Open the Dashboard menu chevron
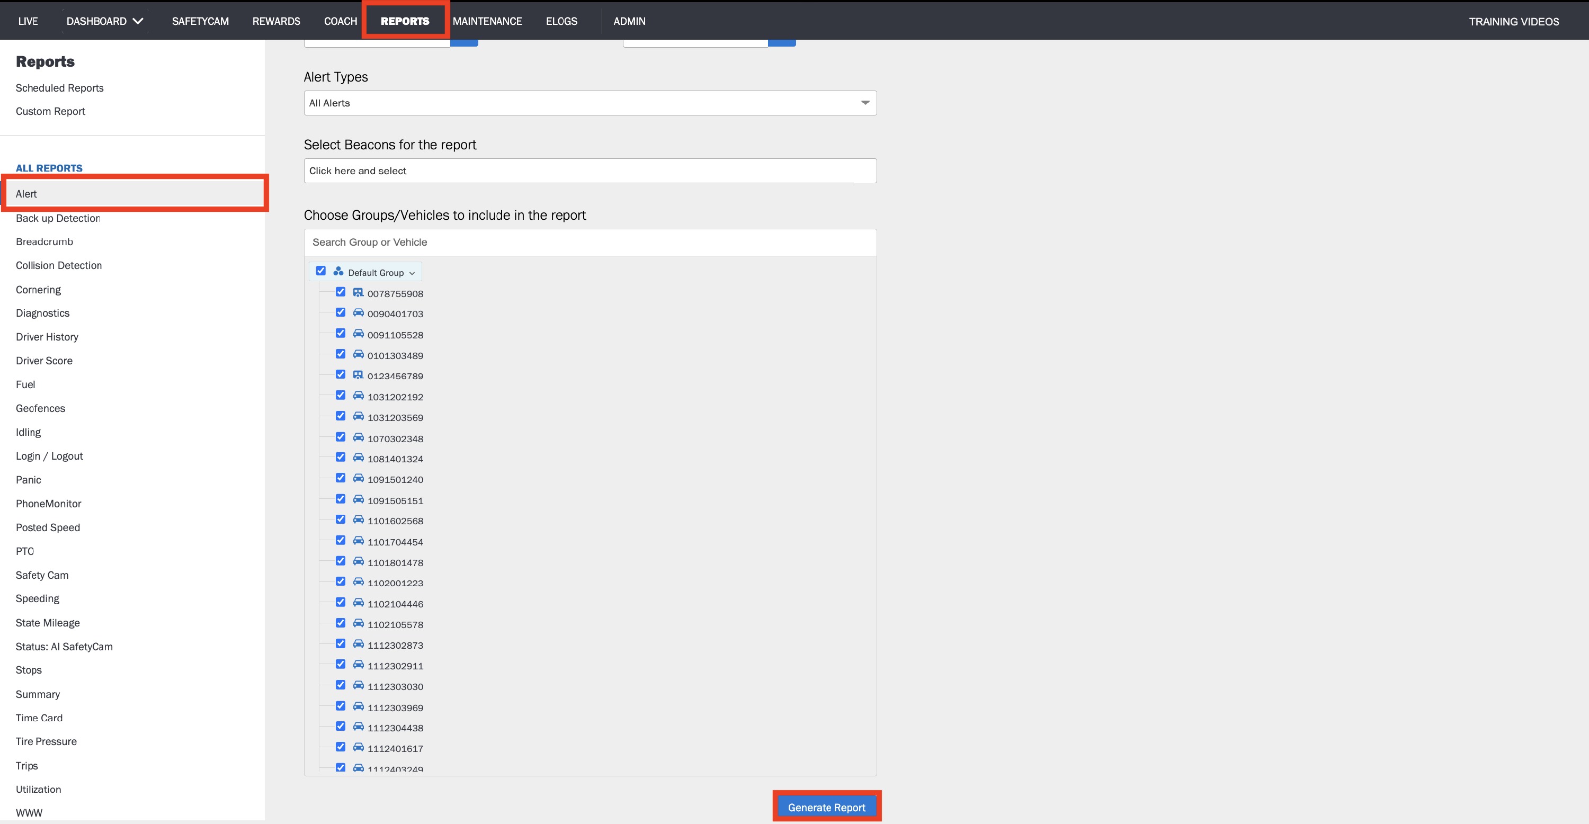 [x=138, y=21]
